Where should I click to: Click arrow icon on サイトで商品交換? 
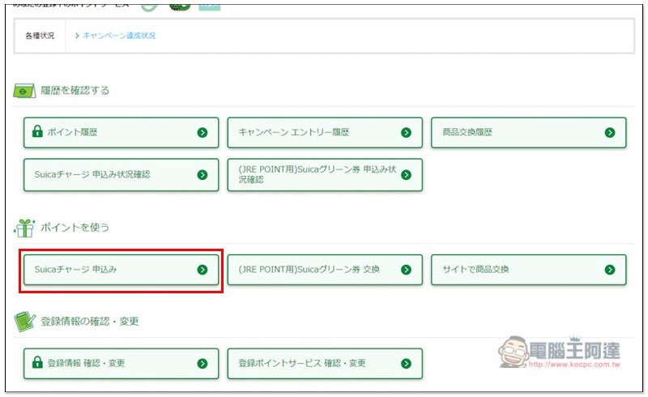[x=610, y=270]
